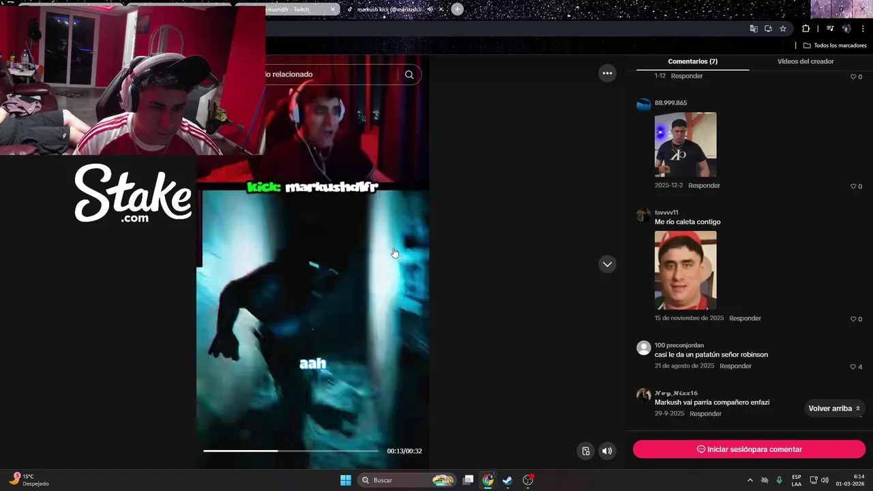Open ESP LAA language switcher
The width and height of the screenshot is (873, 491).
[797, 480]
